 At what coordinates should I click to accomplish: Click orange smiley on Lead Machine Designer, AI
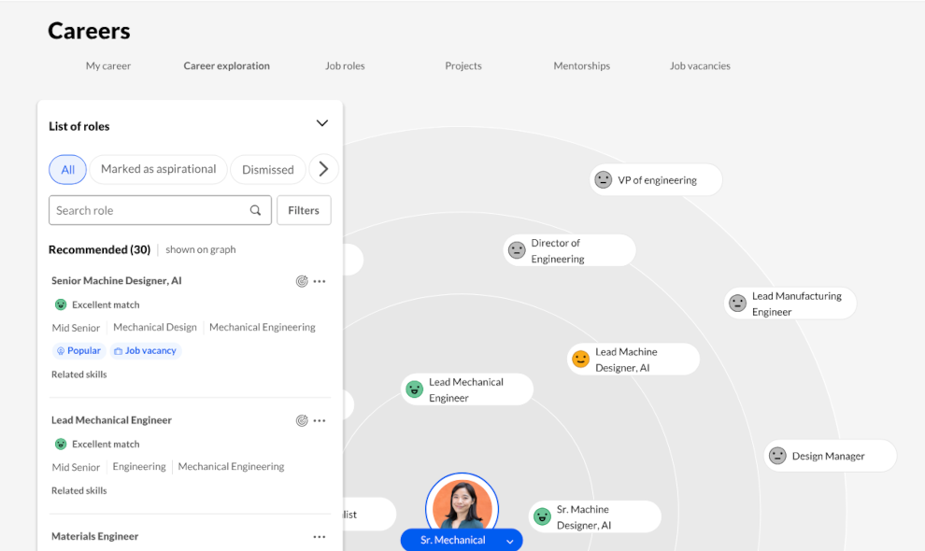coord(580,360)
